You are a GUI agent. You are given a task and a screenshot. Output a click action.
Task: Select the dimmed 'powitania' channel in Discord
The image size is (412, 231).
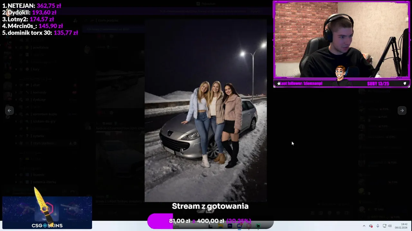click(46, 47)
